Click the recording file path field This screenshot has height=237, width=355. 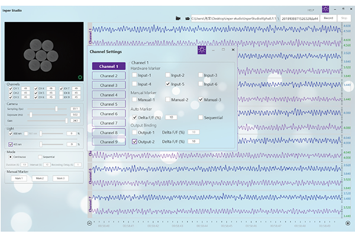pyautogui.click(x=233, y=18)
